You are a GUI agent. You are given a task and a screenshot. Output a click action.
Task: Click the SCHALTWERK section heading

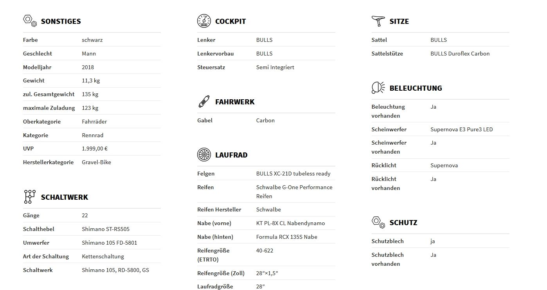(x=65, y=197)
